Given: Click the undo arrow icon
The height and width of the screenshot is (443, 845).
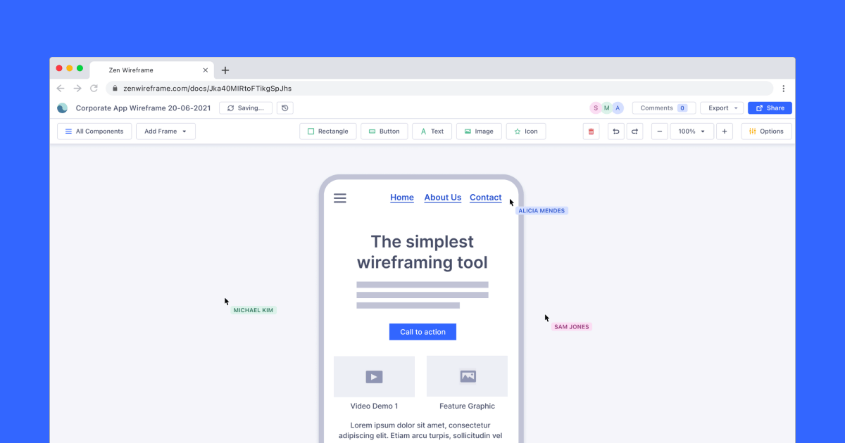Looking at the screenshot, I should 616,131.
